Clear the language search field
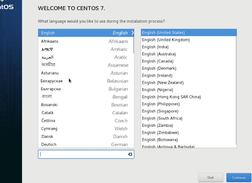252x183 pixels. 130,154
